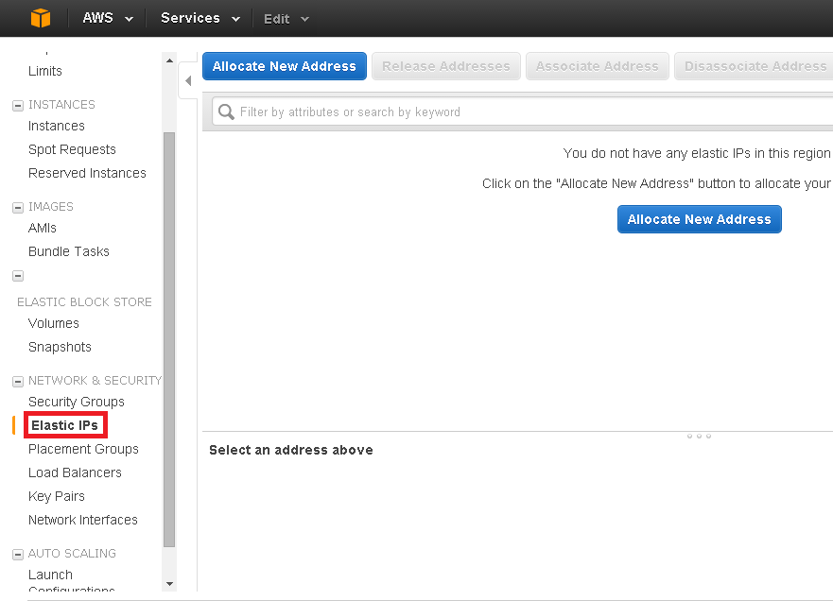Click the Associate Address button
Image resolution: width=833 pixels, height=601 pixels.
click(x=598, y=66)
